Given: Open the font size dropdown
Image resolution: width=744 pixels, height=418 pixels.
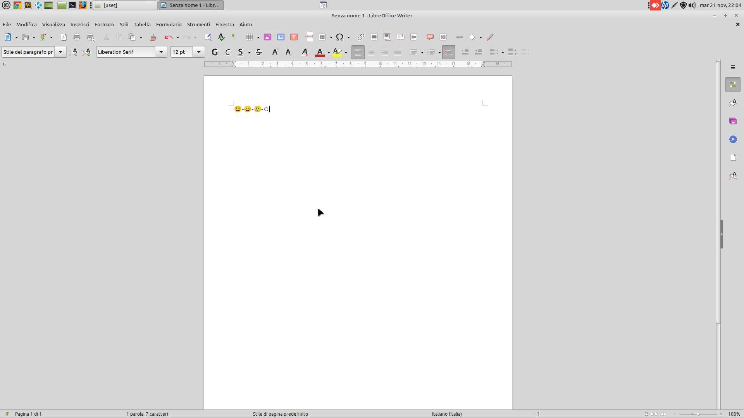Looking at the screenshot, I should coord(198,52).
